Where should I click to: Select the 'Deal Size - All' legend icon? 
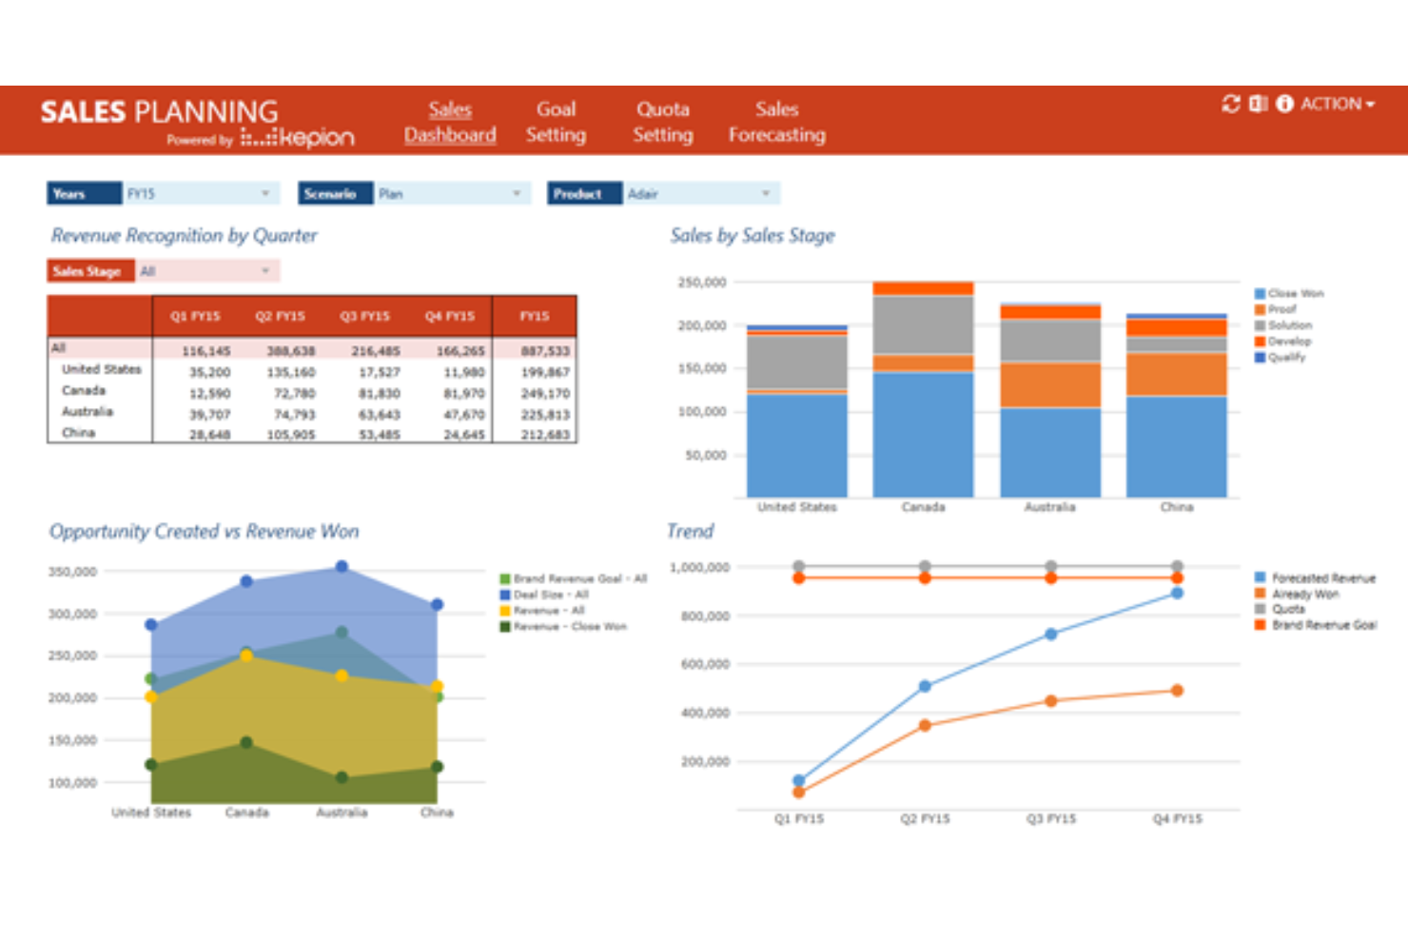pyautogui.click(x=504, y=594)
